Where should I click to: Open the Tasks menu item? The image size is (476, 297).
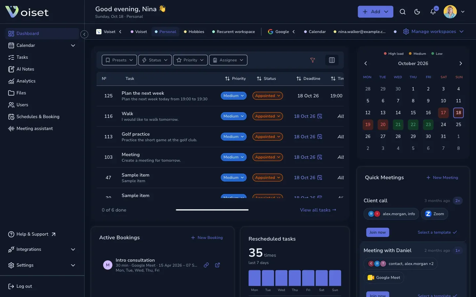42,57
